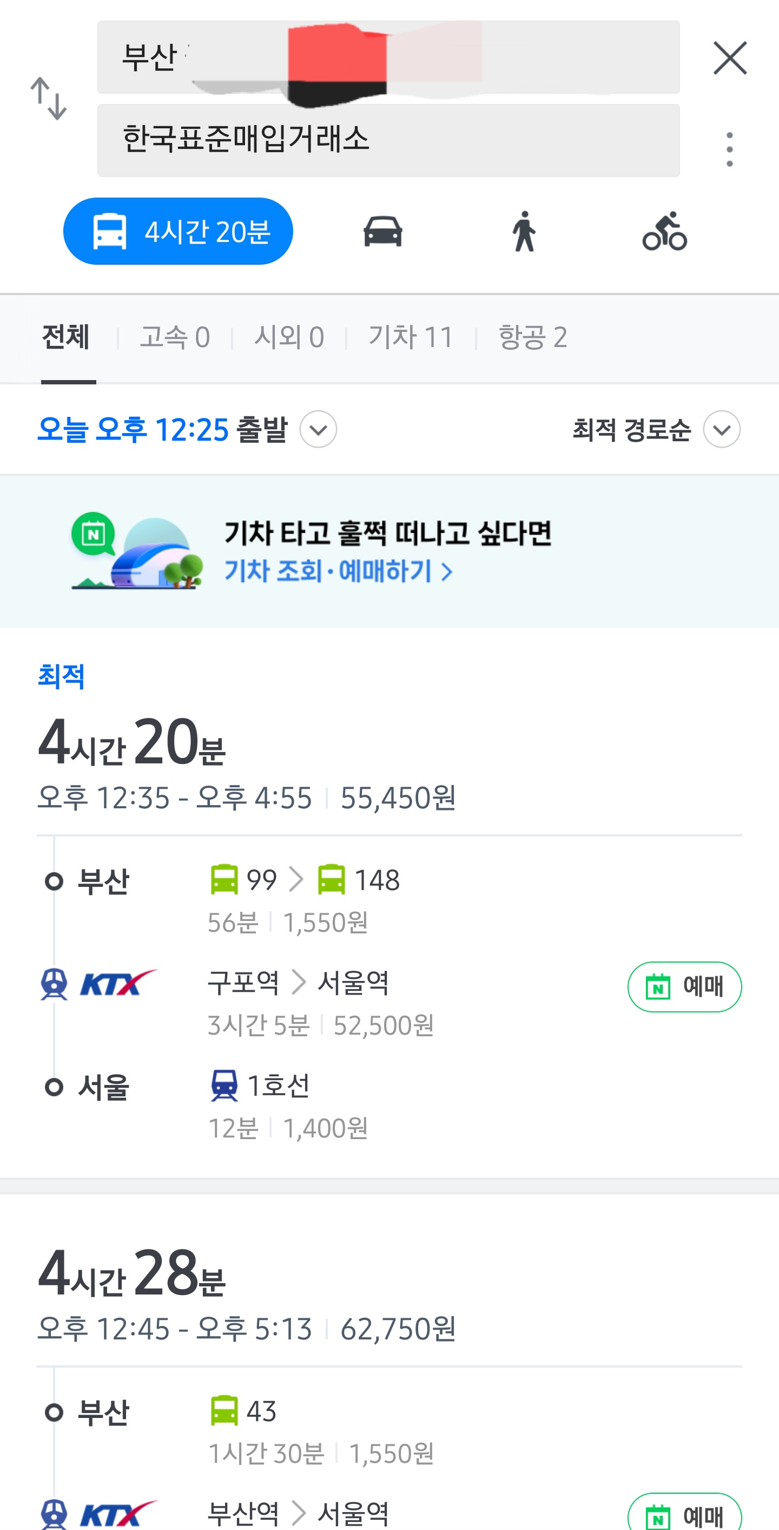Select the car driving mode icon
The height and width of the screenshot is (1530, 779).
pos(382,231)
